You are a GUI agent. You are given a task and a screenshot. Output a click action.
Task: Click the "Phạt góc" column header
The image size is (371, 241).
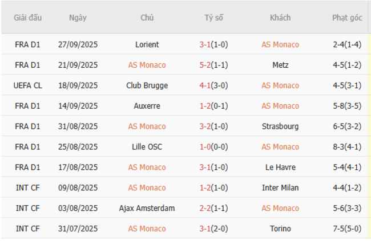[347, 18]
